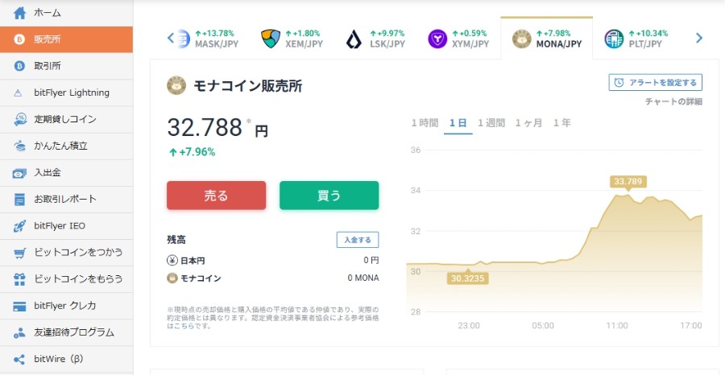
Task: Click the XYM coin logo
Action: 437,39
